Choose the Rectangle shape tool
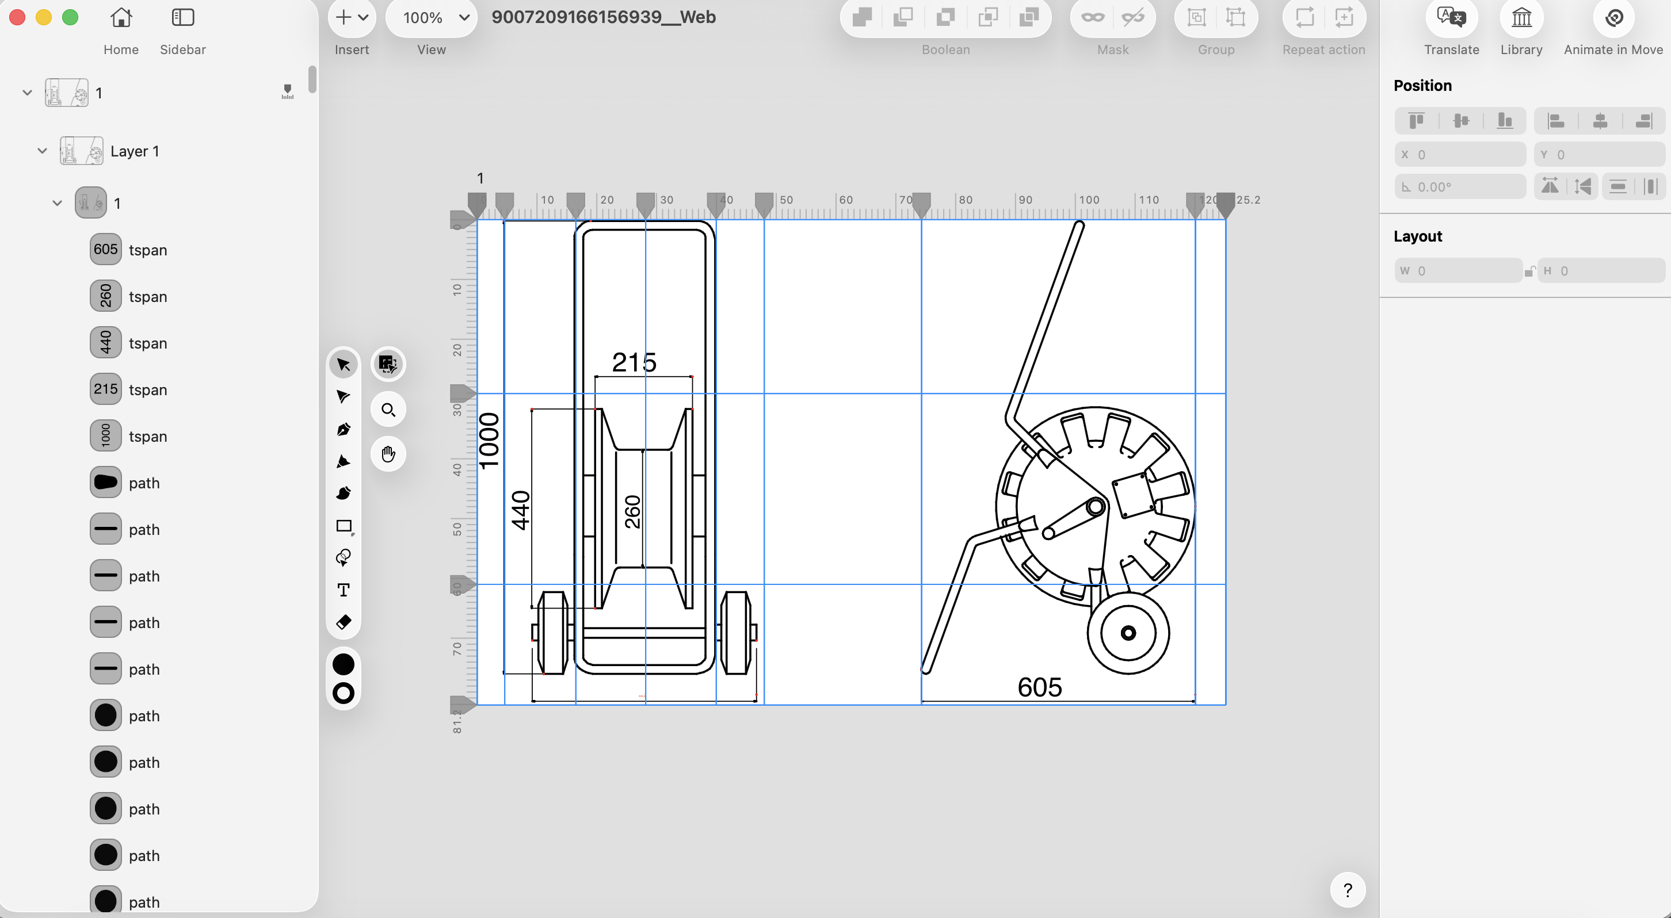This screenshot has width=1671, height=918. coord(343,526)
